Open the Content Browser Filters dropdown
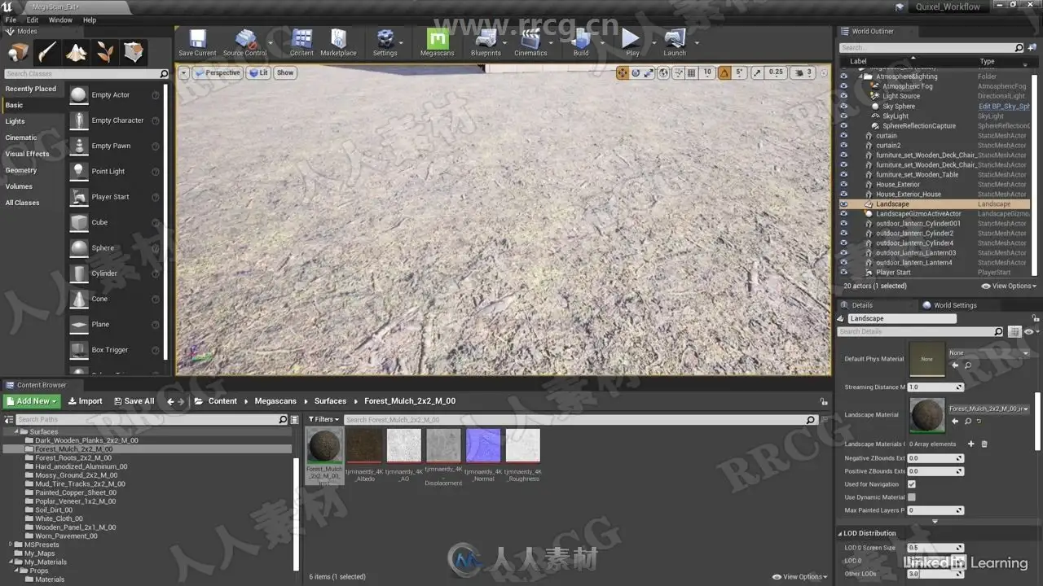Viewport: 1043px width, 586px height. [x=323, y=420]
